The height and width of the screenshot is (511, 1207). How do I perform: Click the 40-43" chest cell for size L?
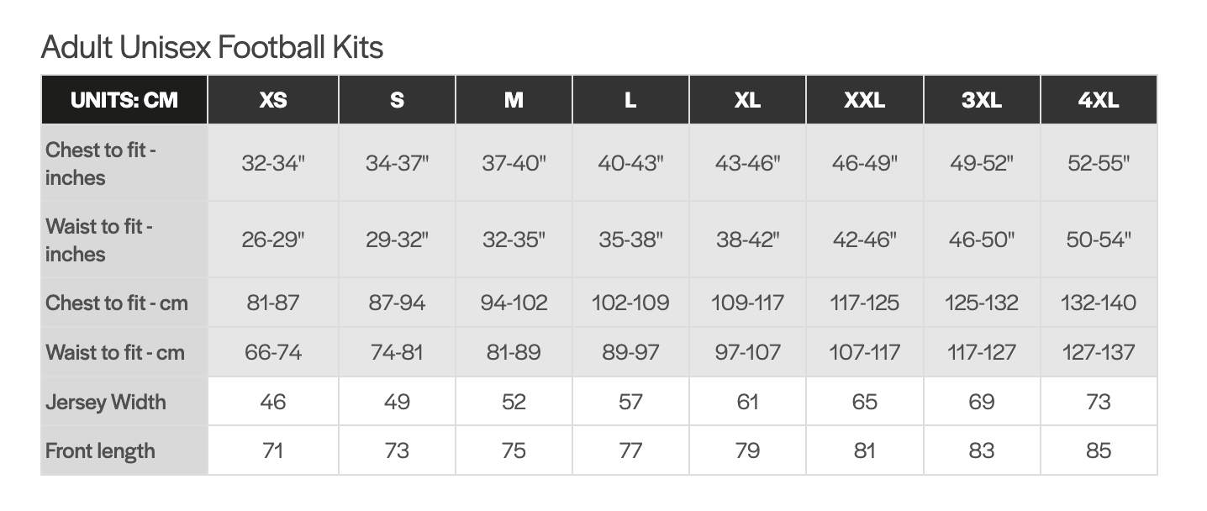pyautogui.click(x=630, y=164)
